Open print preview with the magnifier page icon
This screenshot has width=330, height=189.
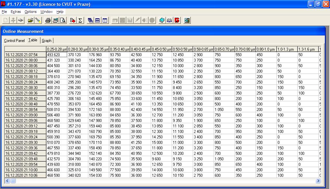[x=63, y=20]
